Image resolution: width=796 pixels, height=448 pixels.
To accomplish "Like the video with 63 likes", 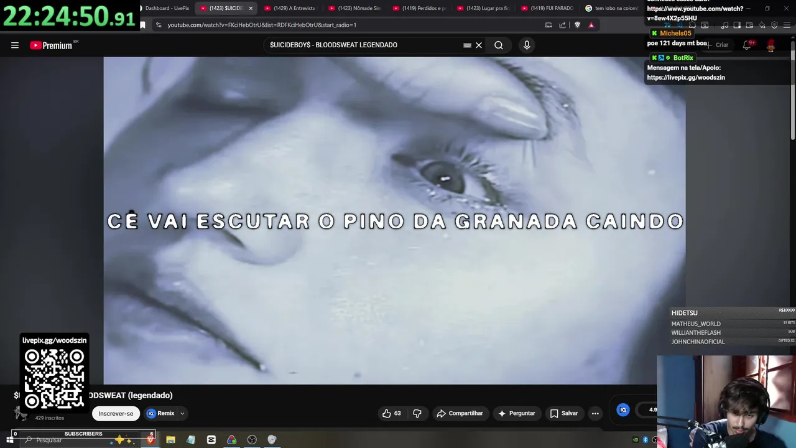I will pos(392,413).
